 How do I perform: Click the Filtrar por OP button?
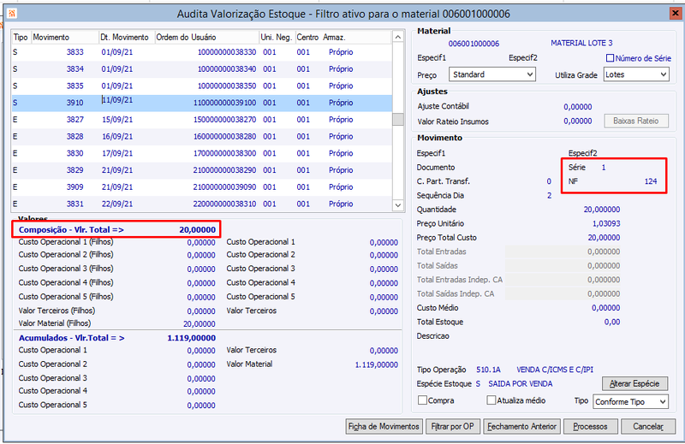453,426
